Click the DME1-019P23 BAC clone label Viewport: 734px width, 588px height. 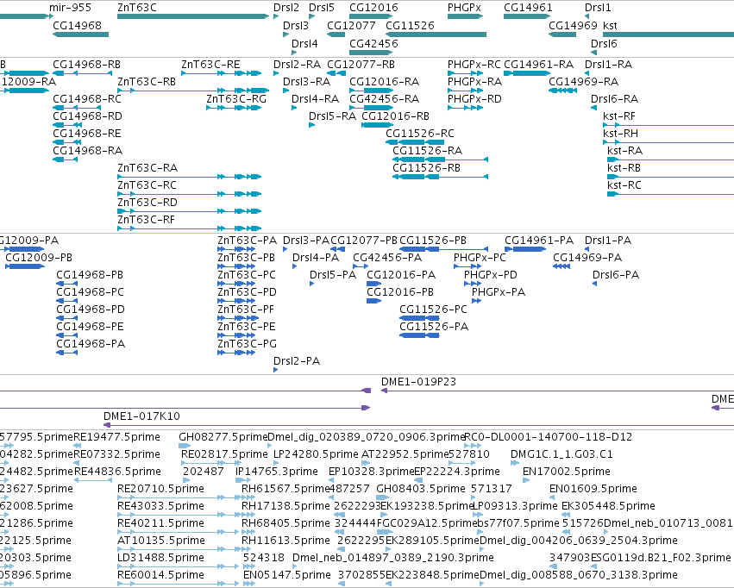[x=418, y=381]
